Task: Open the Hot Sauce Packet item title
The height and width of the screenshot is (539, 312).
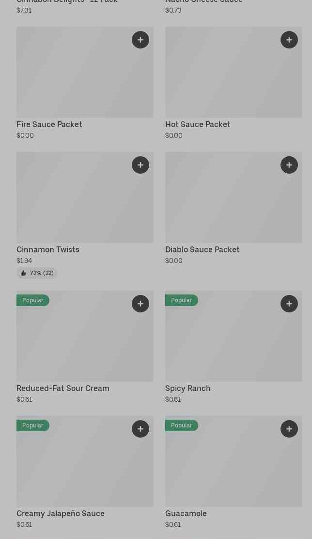Action: (x=198, y=125)
